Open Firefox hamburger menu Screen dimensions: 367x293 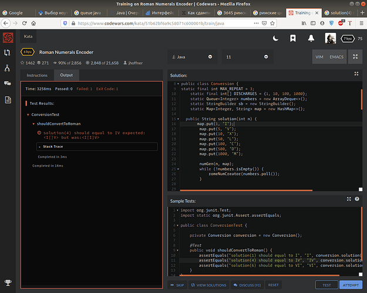(x=361, y=23)
